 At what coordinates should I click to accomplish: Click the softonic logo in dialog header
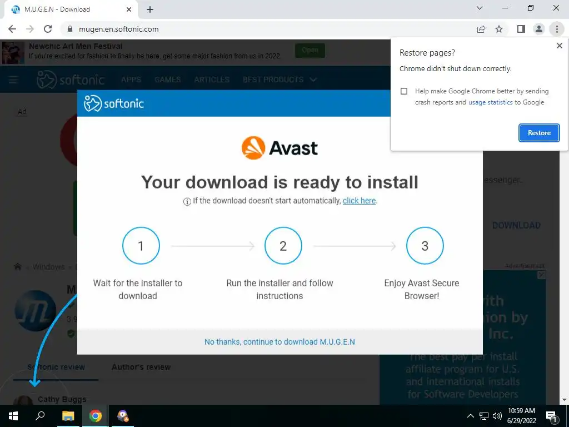tap(113, 103)
